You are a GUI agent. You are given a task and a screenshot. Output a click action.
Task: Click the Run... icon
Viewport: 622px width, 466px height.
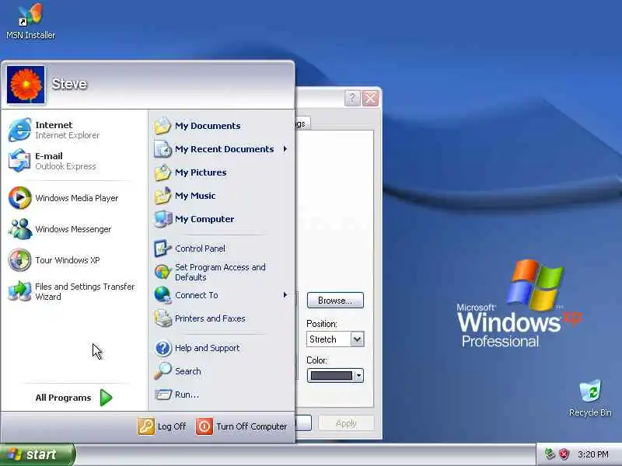(x=162, y=395)
